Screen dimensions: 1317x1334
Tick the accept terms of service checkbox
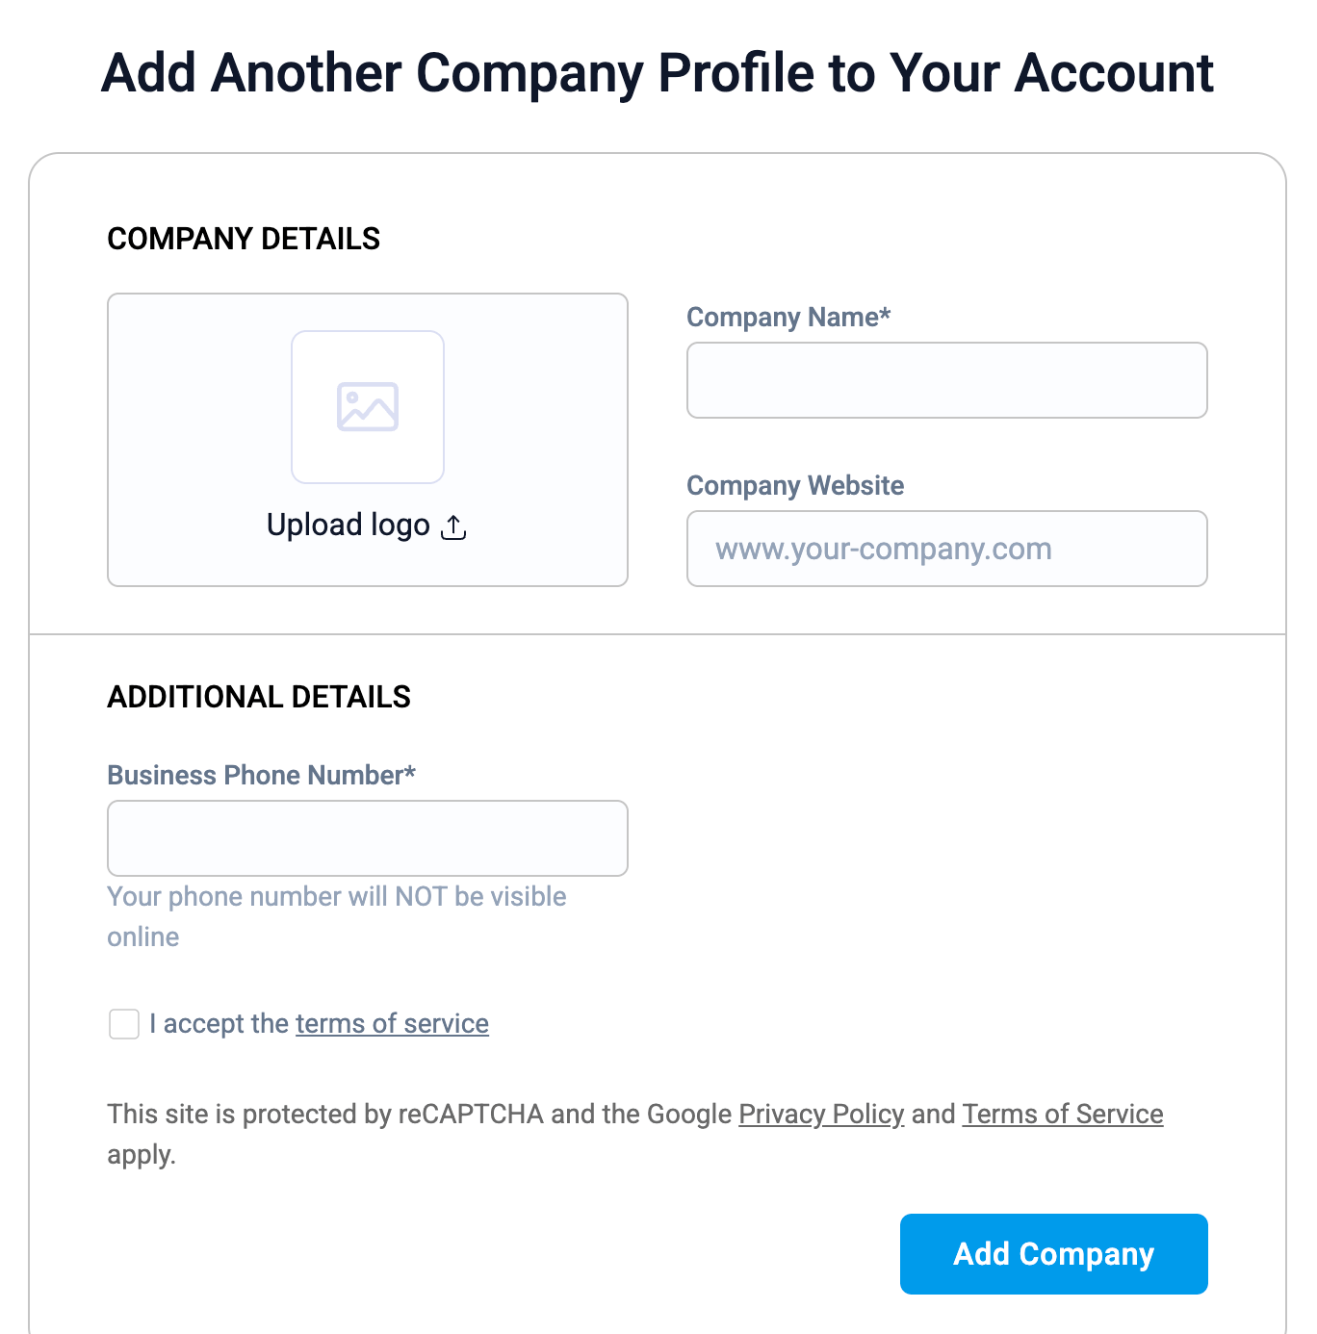coord(124,1024)
